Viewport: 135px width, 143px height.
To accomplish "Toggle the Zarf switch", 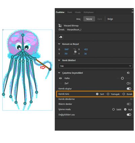I will (129, 84).
